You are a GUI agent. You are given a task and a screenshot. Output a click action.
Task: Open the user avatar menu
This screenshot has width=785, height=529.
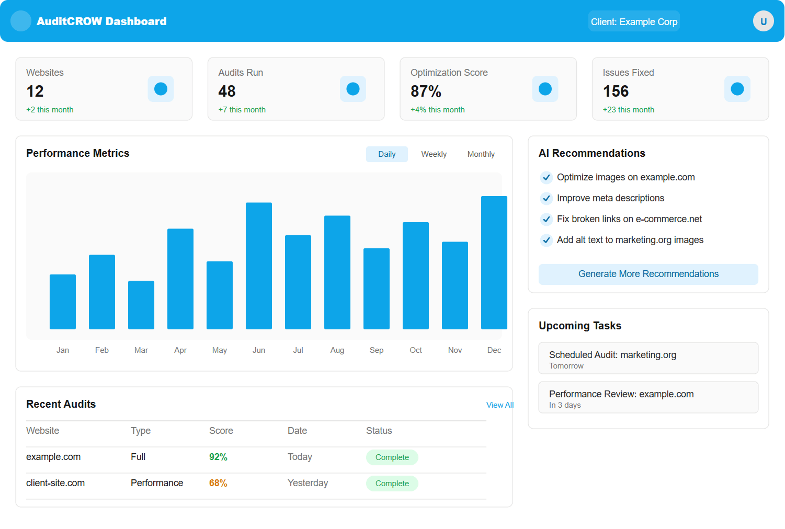[x=763, y=21]
